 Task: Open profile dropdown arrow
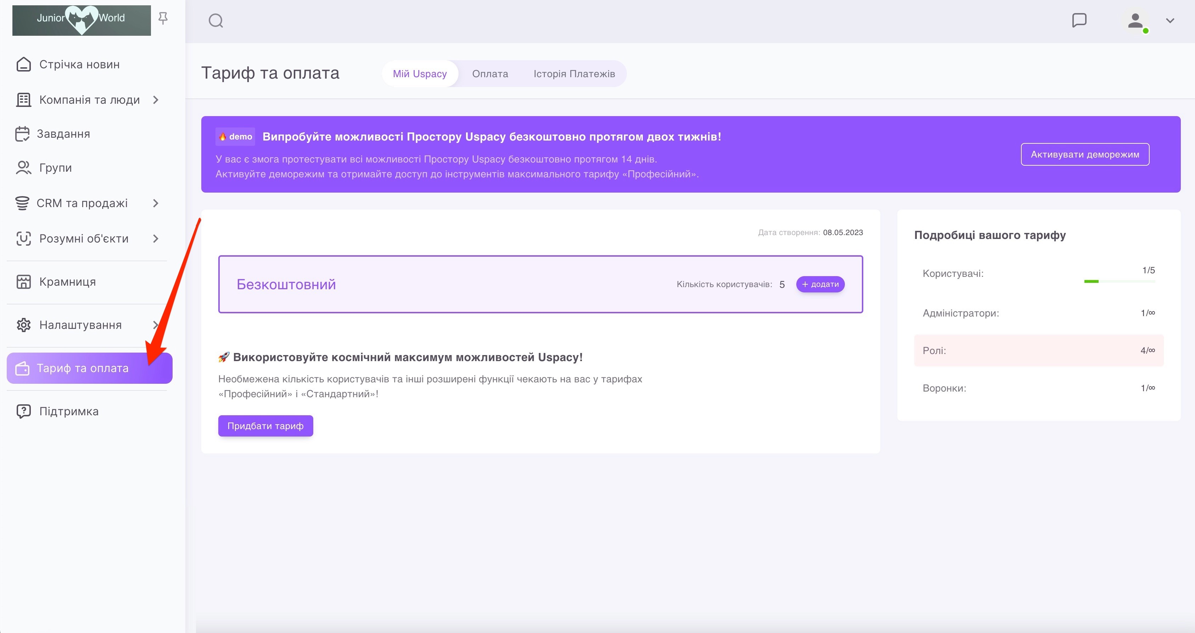pos(1170,21)
